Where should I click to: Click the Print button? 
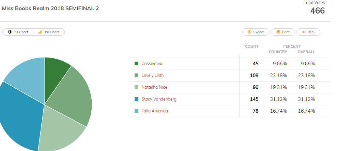[283, 32]
